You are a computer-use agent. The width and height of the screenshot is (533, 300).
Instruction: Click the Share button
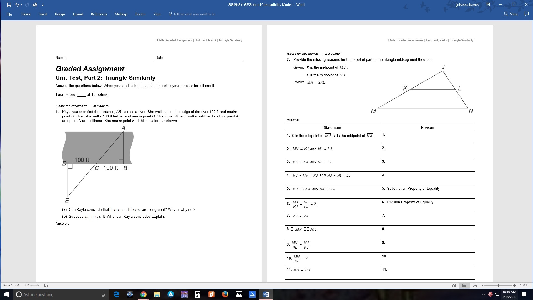pos(511,14)
